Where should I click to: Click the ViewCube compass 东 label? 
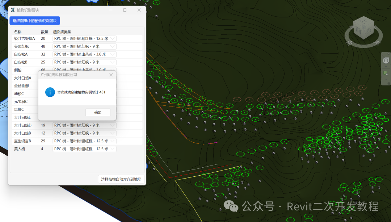[x=378, y=43]
